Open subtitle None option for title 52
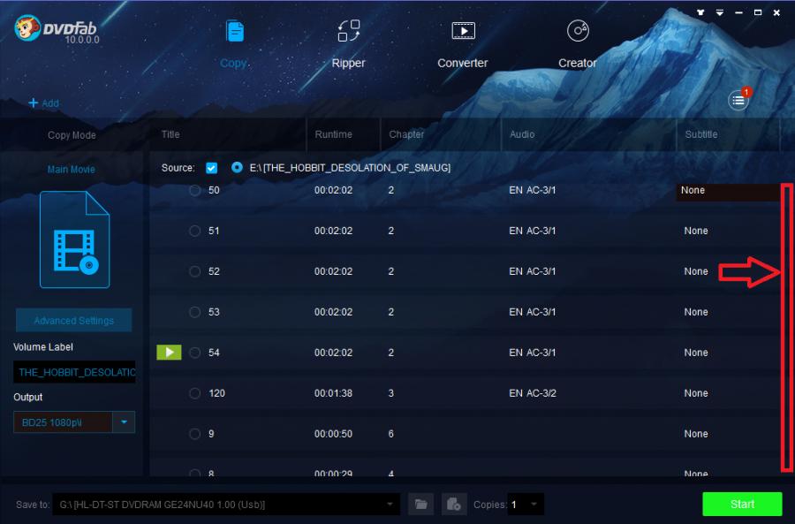795x524 pixels. 696,271
